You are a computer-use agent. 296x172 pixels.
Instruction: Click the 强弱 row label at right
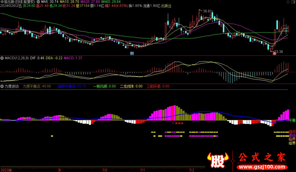tap(292, 132)
